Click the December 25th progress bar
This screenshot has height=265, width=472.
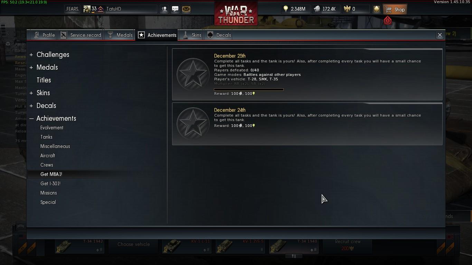249,90
